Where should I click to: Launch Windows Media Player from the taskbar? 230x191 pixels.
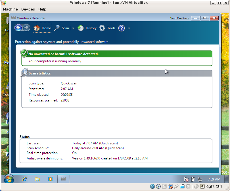click(50, 179)
